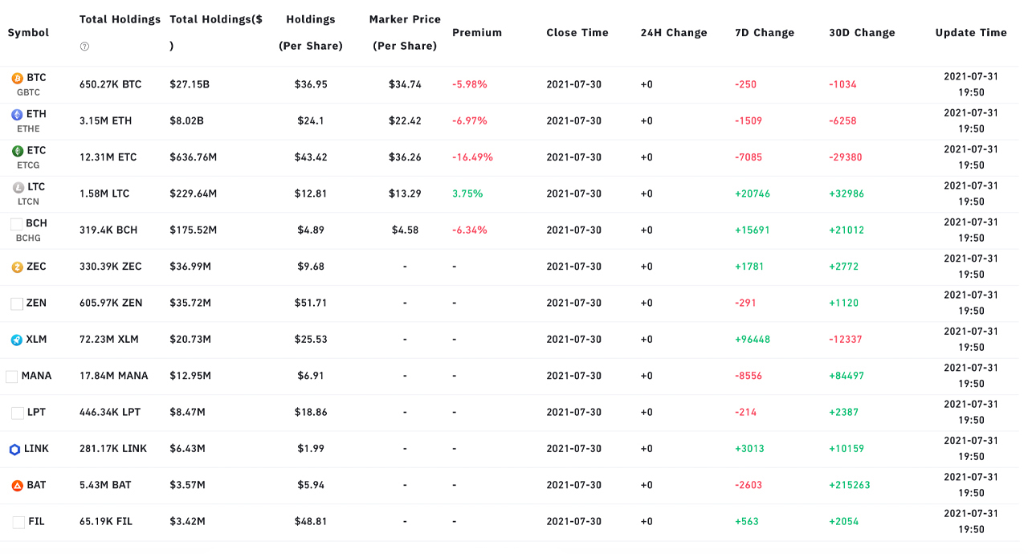Click the Close Time column header
1028x554 pixels.
point(577,33)
